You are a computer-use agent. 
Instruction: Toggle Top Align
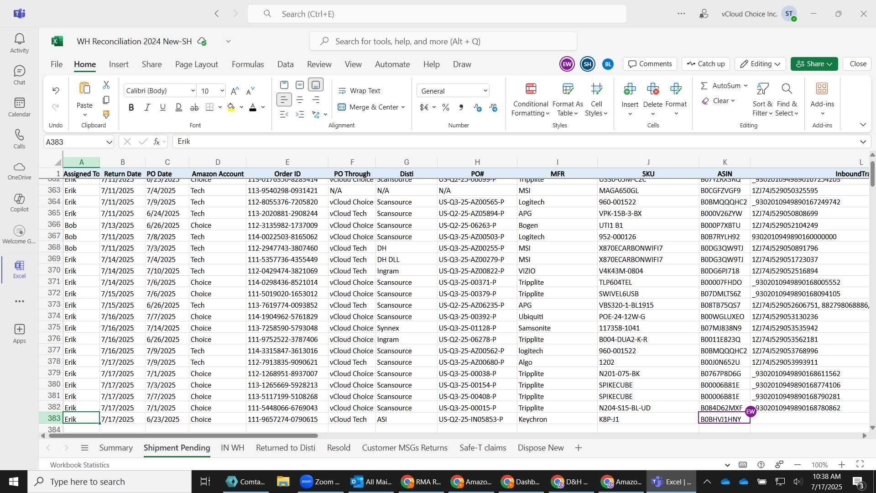point(284,85)
